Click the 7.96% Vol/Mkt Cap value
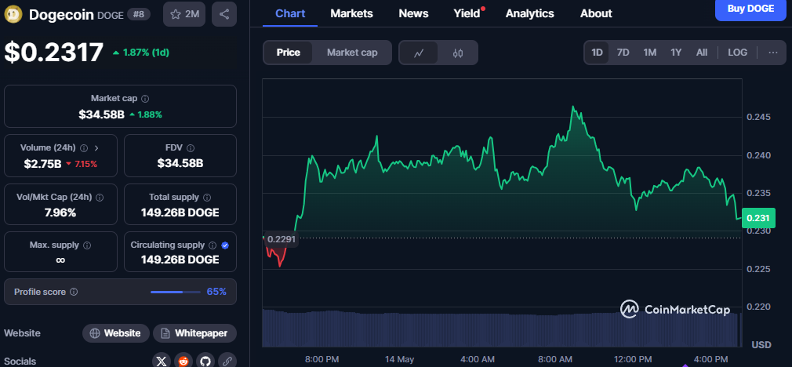 tap(60, 213)
